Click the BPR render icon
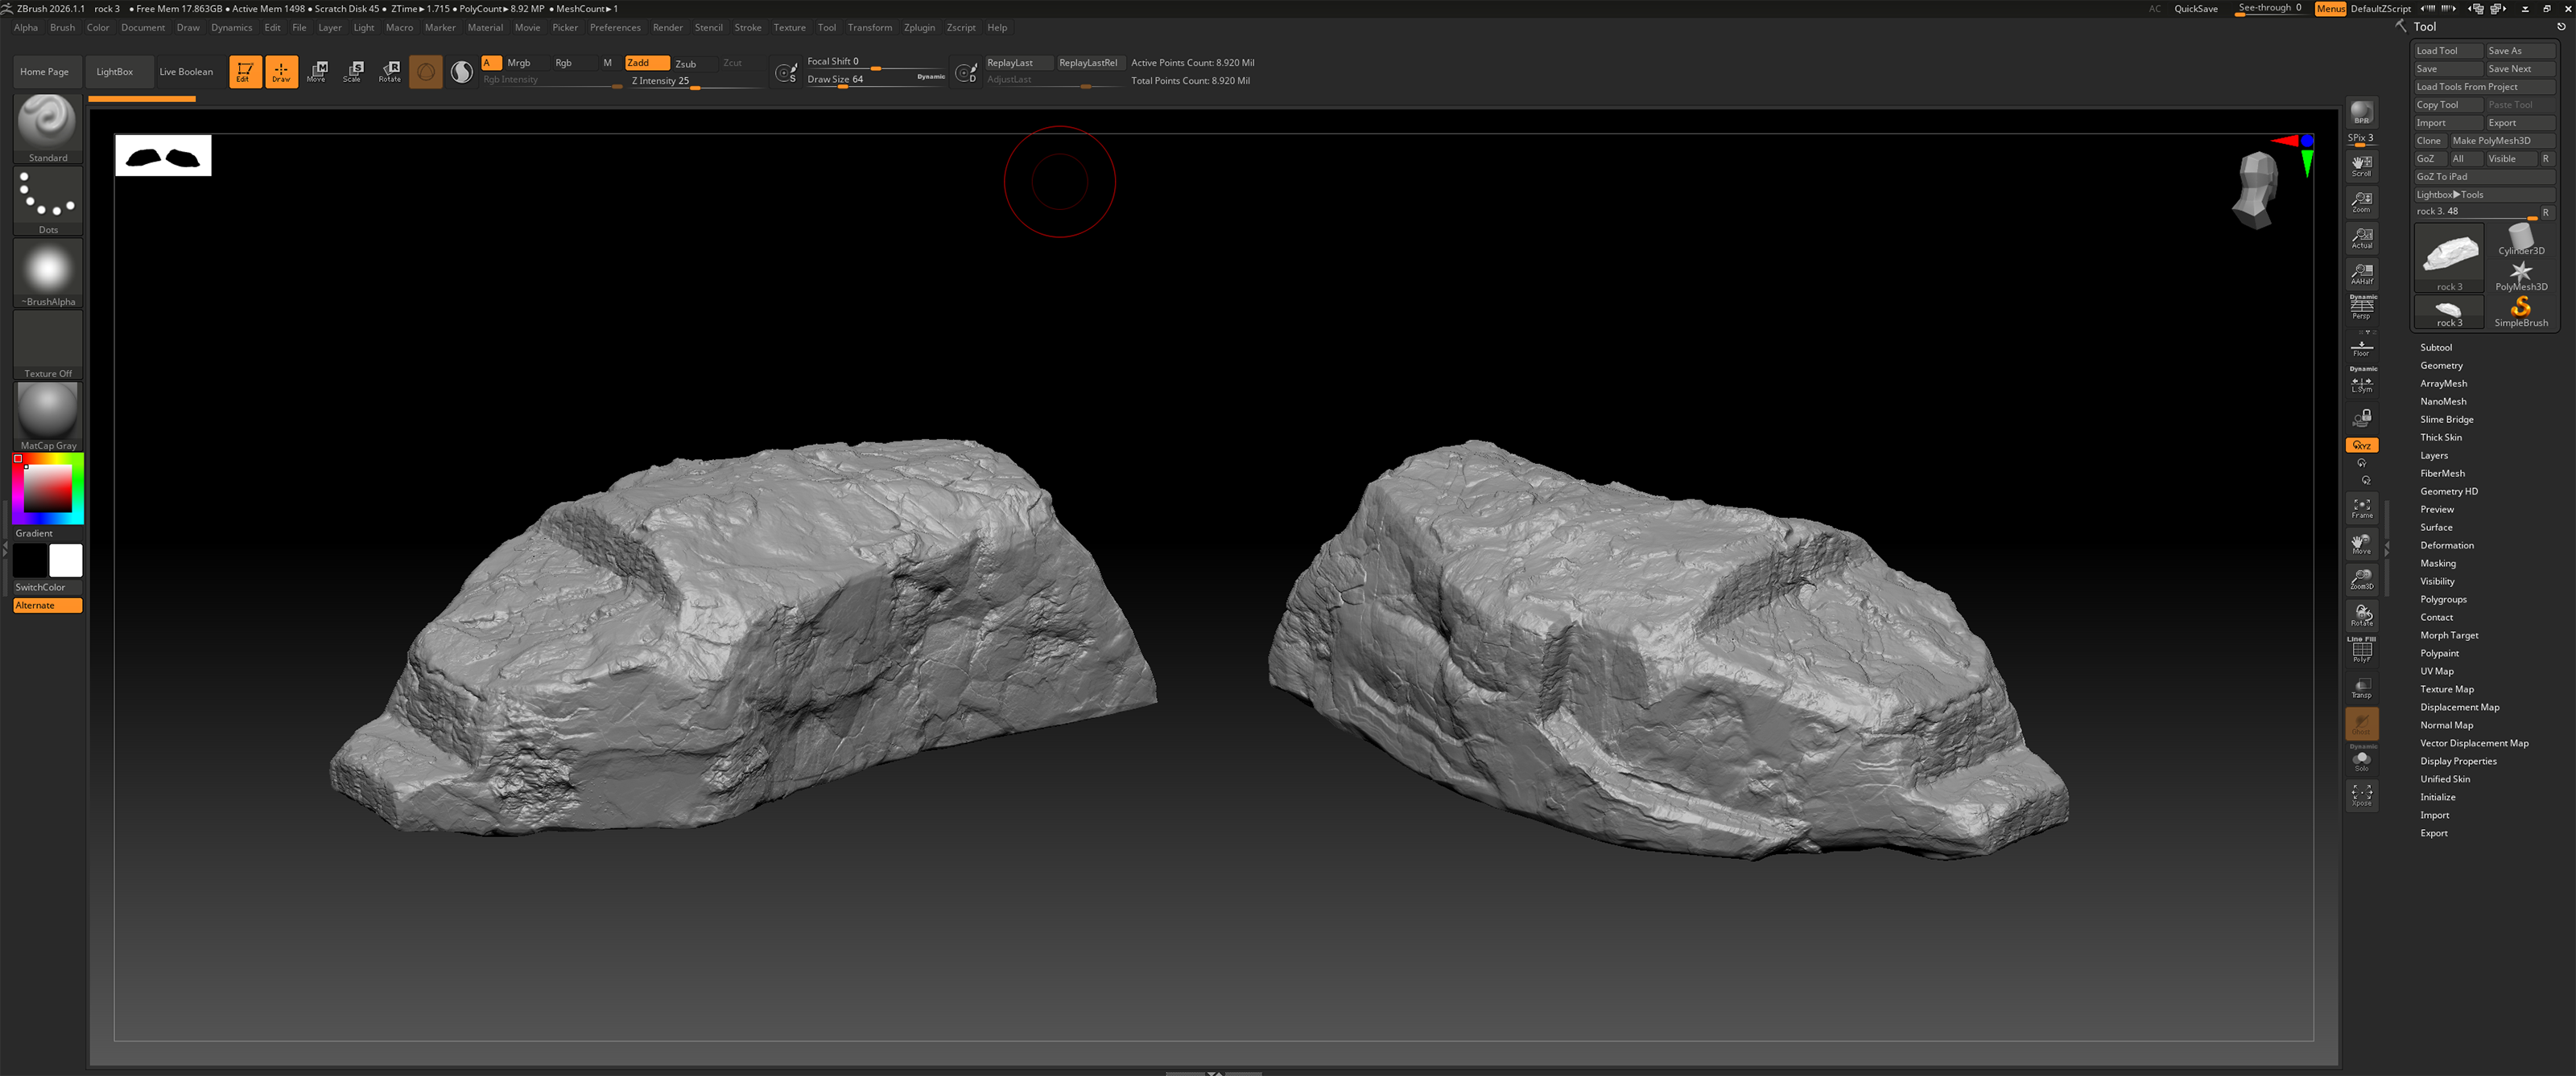This screenshot has height=1076, width=2576. click(2361, 112)
